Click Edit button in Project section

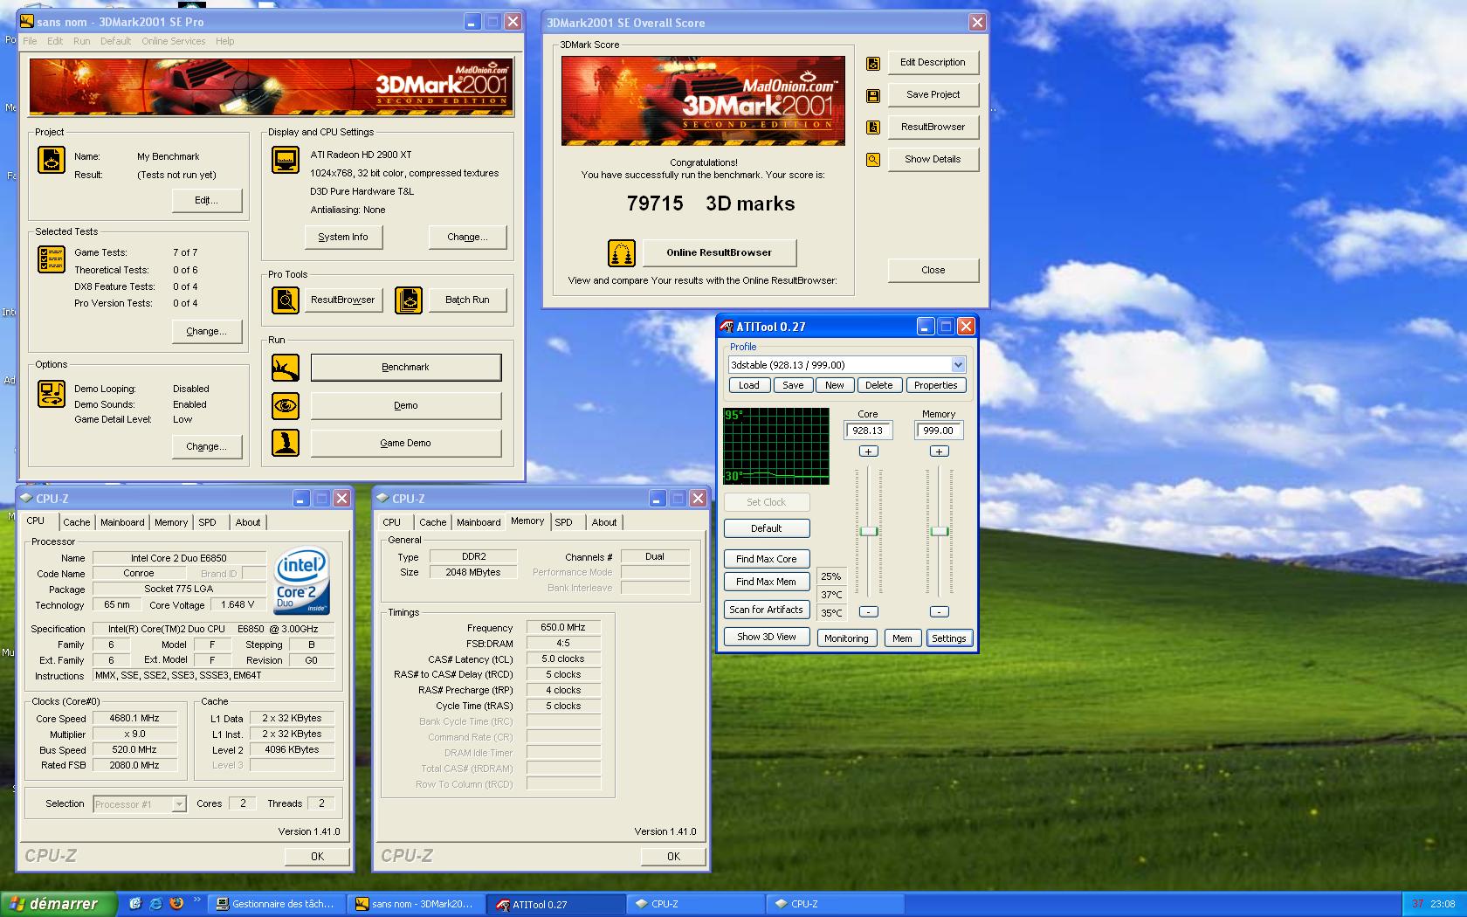coord(207,200)
